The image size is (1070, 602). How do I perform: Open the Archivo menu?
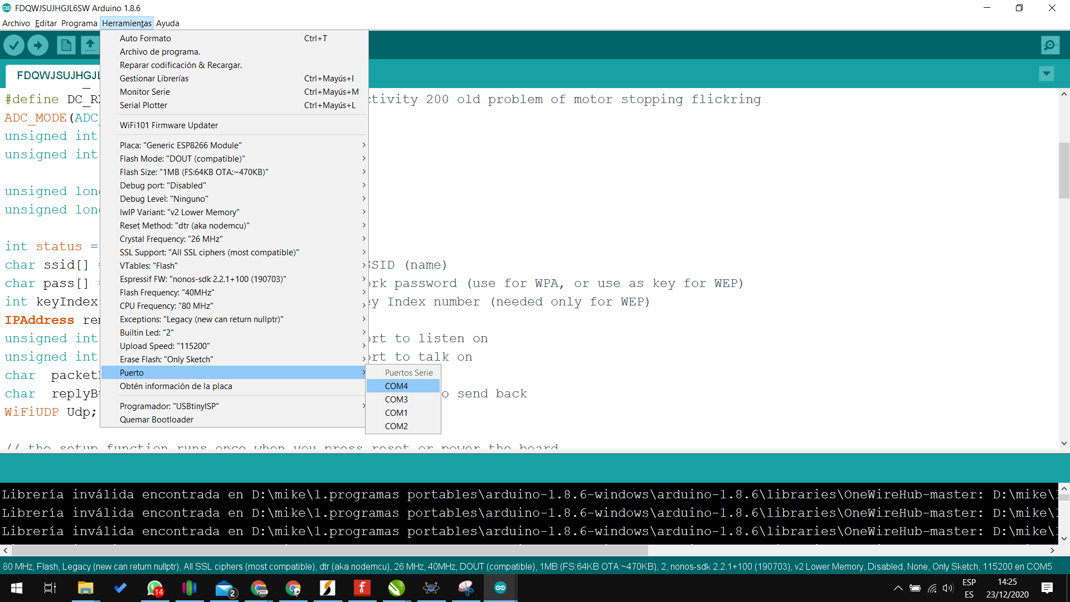[16, 23]
